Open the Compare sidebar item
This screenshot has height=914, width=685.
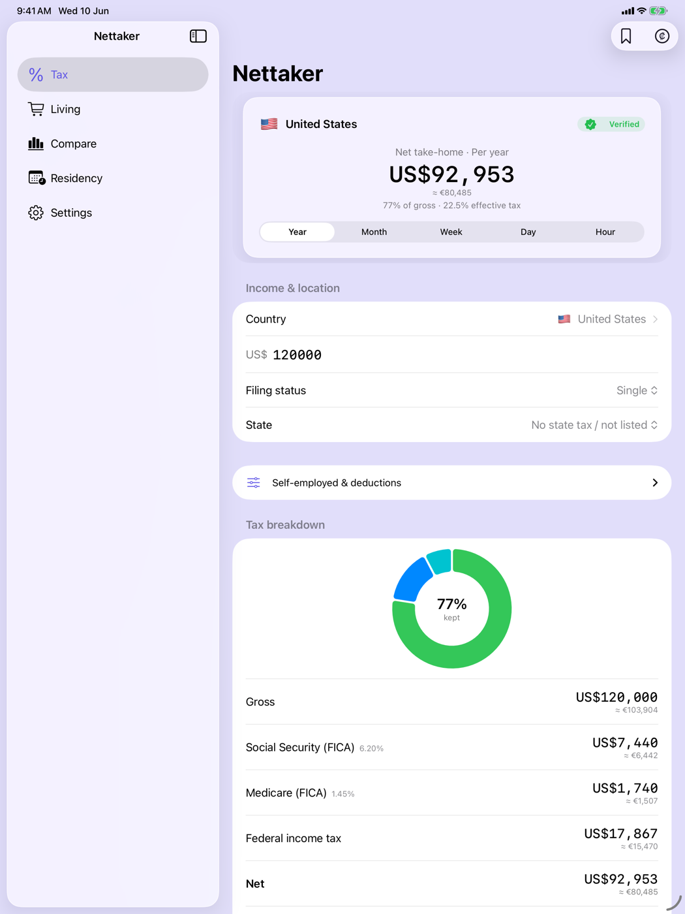113,144
